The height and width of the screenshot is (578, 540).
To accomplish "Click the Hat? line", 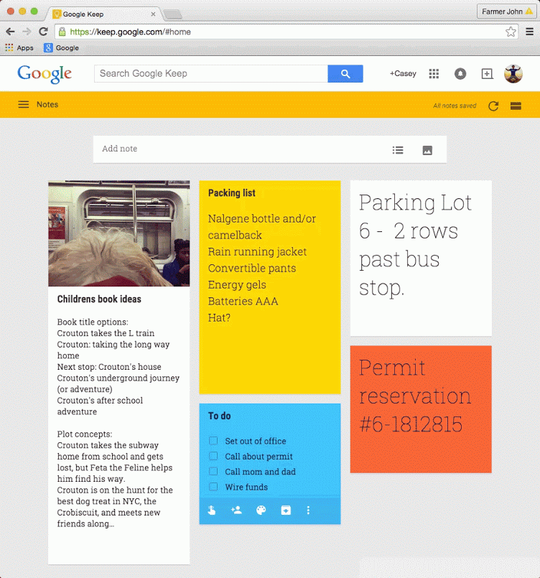I will 219,318.
